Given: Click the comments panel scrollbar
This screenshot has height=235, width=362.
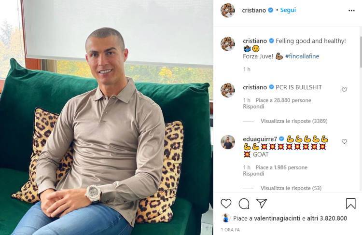Looking at the screenshot, I should click(x=361, y=52).
